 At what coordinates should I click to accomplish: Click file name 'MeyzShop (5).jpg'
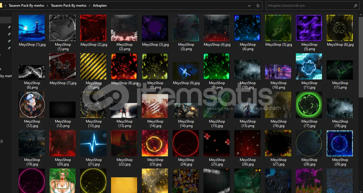pos(278,45)
